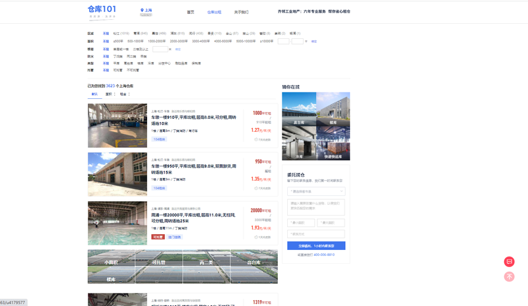
Task: Click the red floating chat icon
Action: [x=509, y=262]
